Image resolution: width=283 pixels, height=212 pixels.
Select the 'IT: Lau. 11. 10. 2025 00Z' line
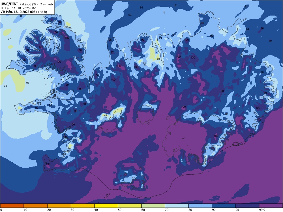coord(18,8)
